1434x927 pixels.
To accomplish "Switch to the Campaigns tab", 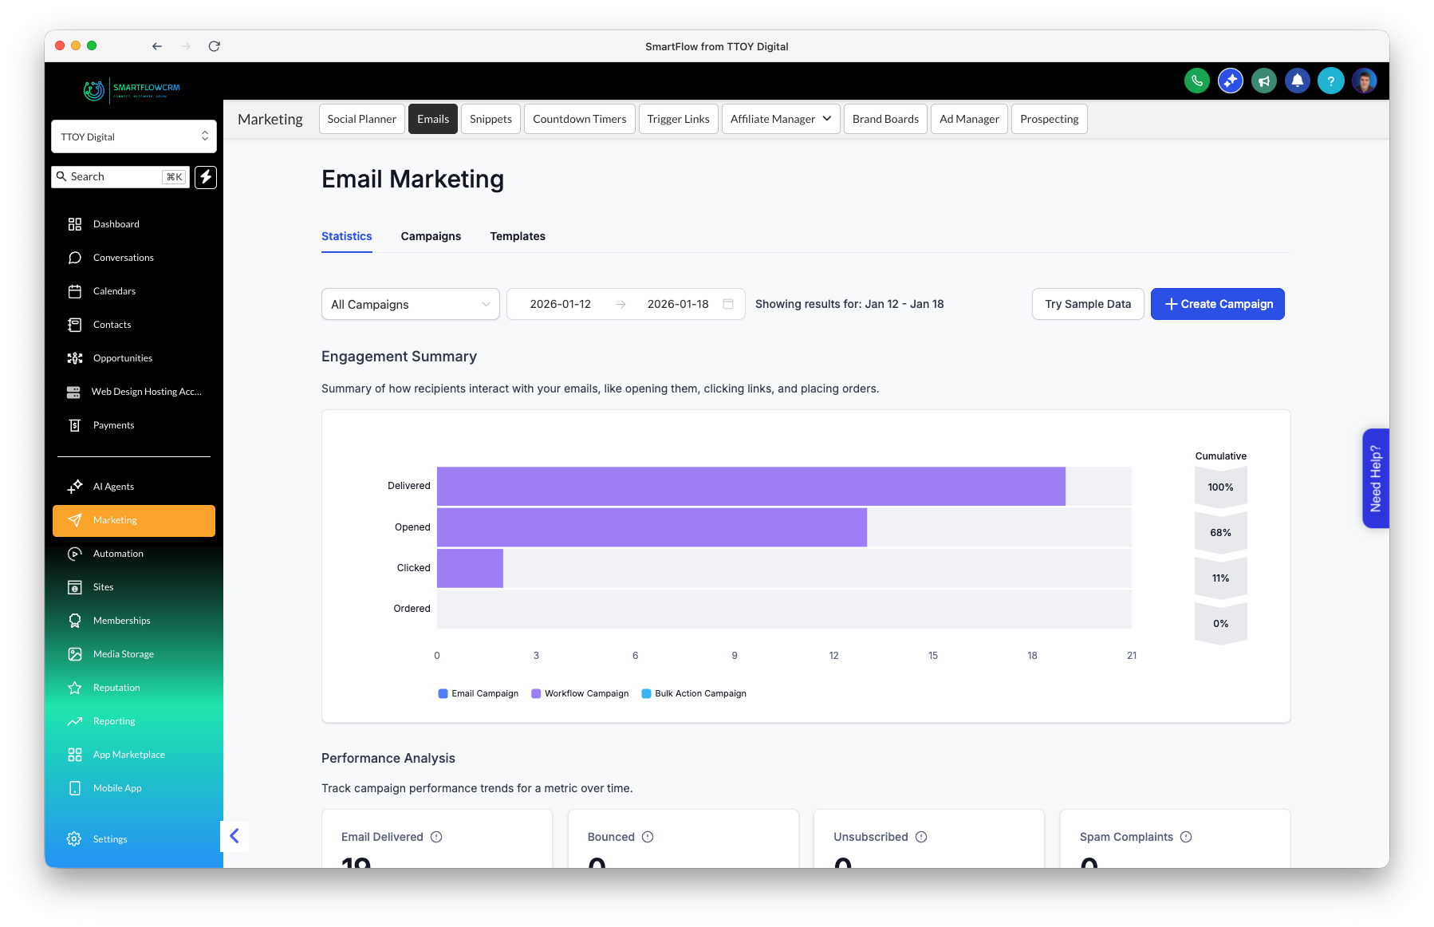I will click(x=431, y=236).
